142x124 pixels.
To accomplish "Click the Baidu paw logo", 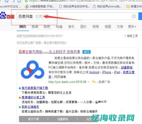I will [7, 15].
